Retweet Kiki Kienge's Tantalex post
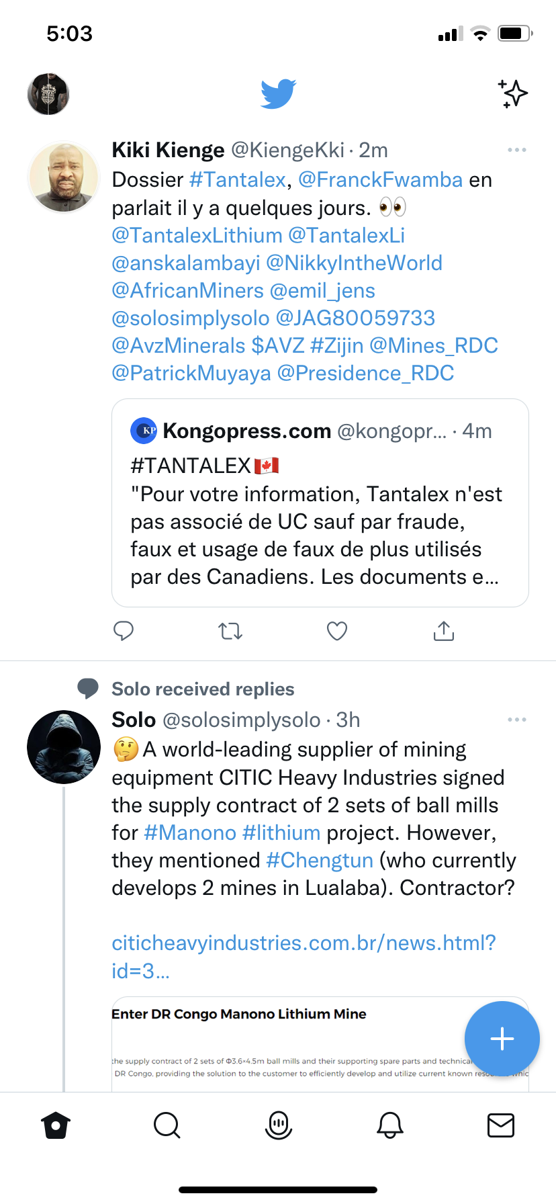The image size is (556, 1204). pos(230,631)
